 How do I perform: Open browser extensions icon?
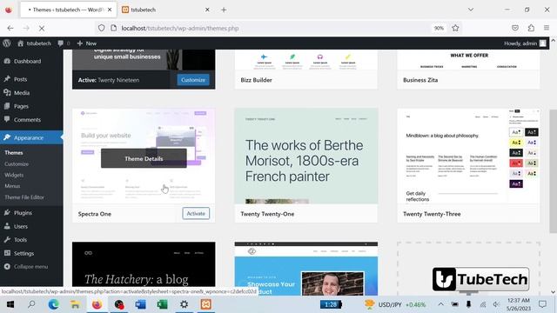pos(531,28)
